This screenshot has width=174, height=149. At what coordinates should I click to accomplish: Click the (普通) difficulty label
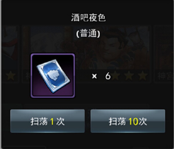click(88, 34)
